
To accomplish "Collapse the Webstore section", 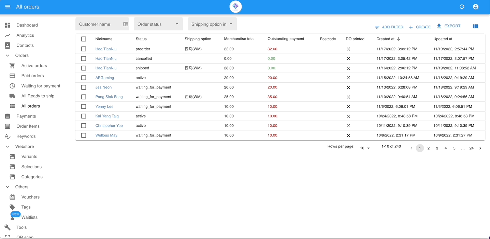I will [x=8, y=146].
